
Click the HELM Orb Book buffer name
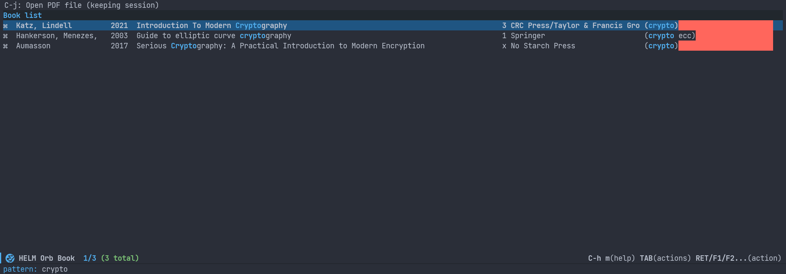[47, 258]
